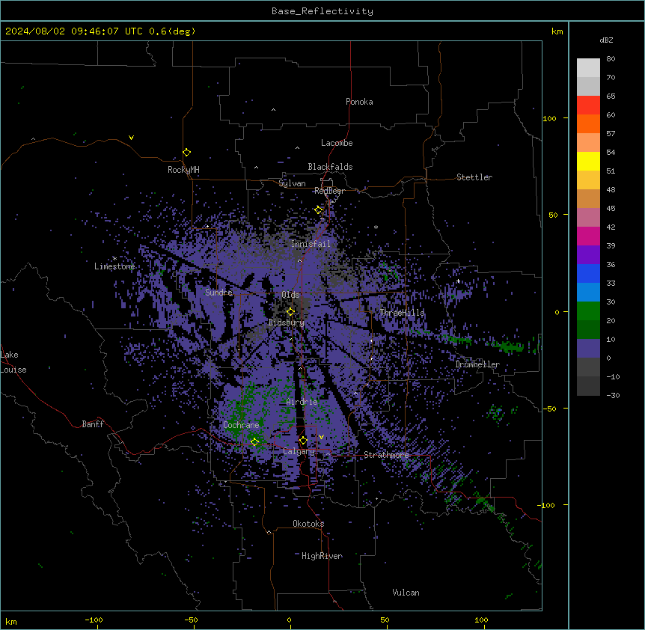Click the Olds town label
Screen dimensions: 645x630
coord(290,295)
